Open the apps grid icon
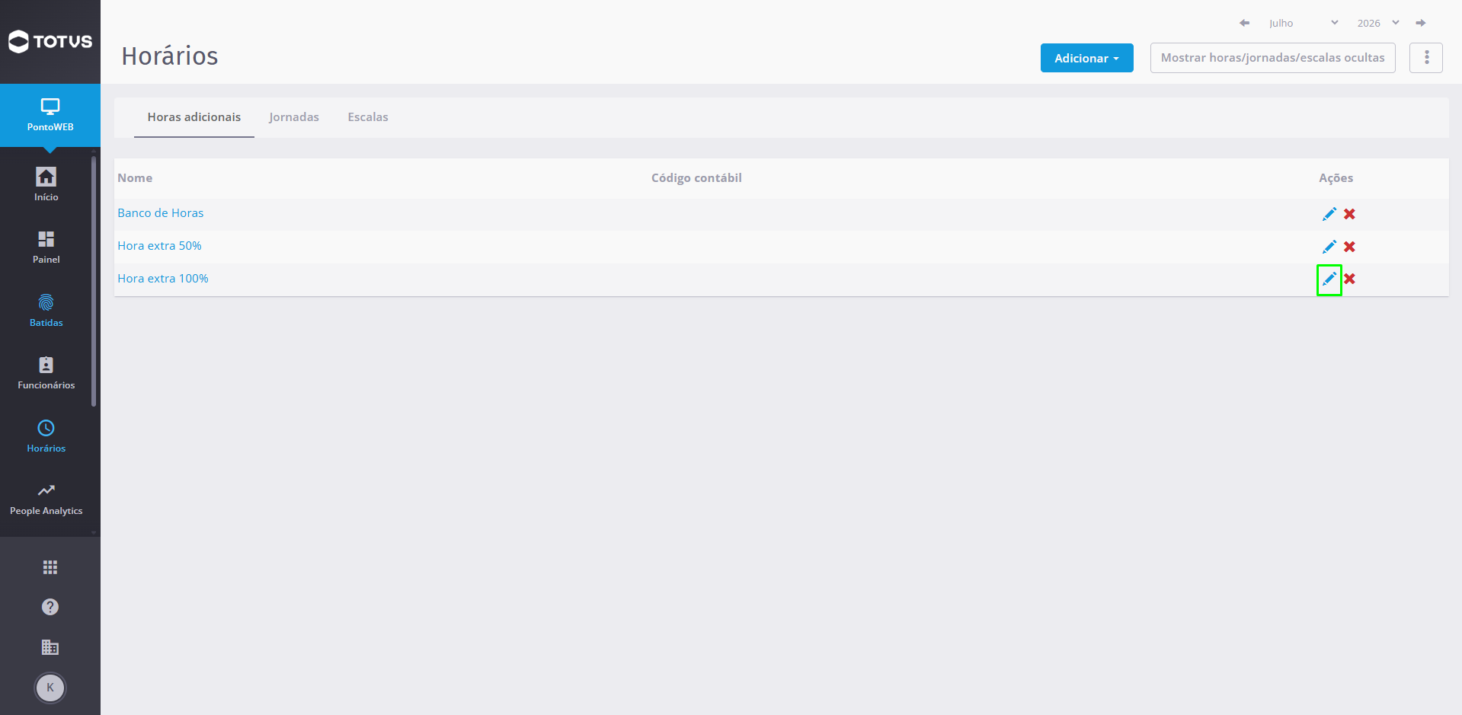Screen dimensions: 1462x715 (x=50, y=567)
